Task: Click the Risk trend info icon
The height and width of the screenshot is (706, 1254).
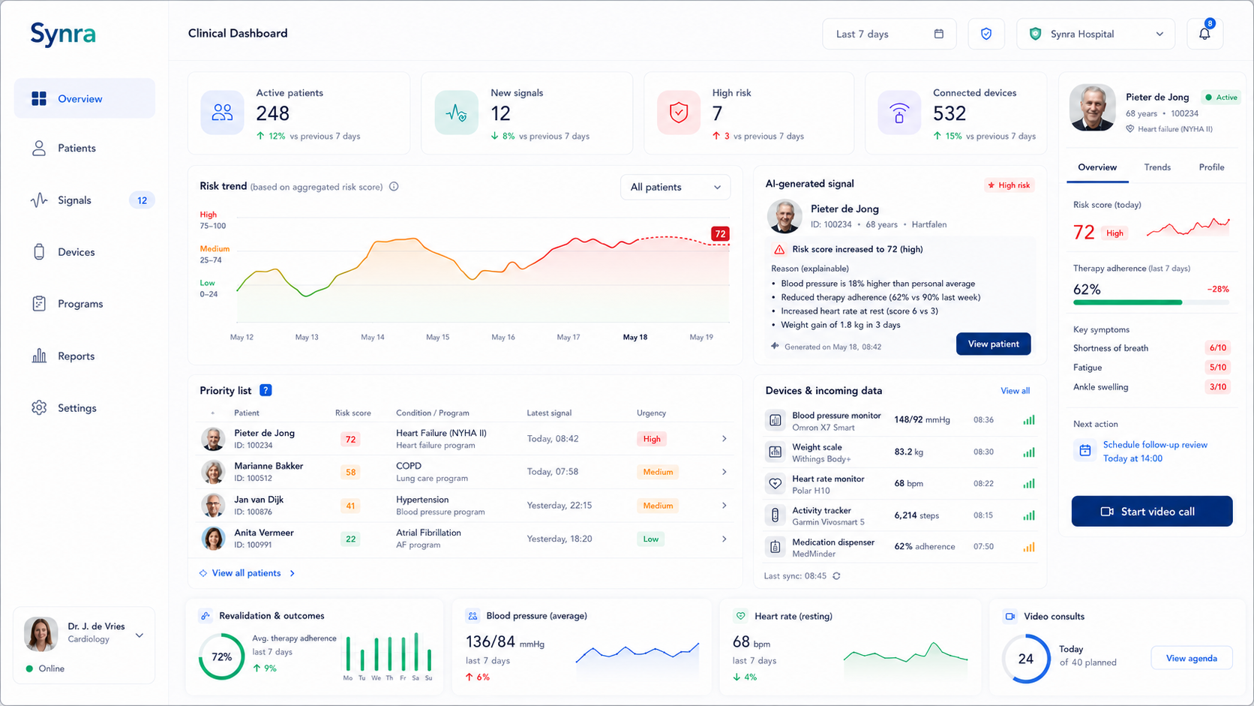Action: click(394, 187)
